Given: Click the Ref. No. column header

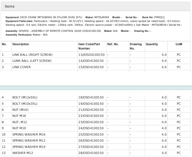Looking at the screenshot, I should [113, 44].
